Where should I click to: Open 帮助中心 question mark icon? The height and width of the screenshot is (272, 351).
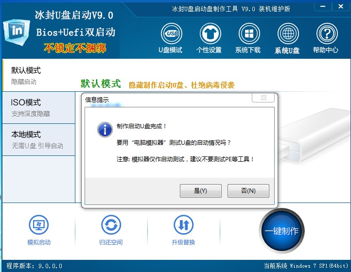click(327, 34)
